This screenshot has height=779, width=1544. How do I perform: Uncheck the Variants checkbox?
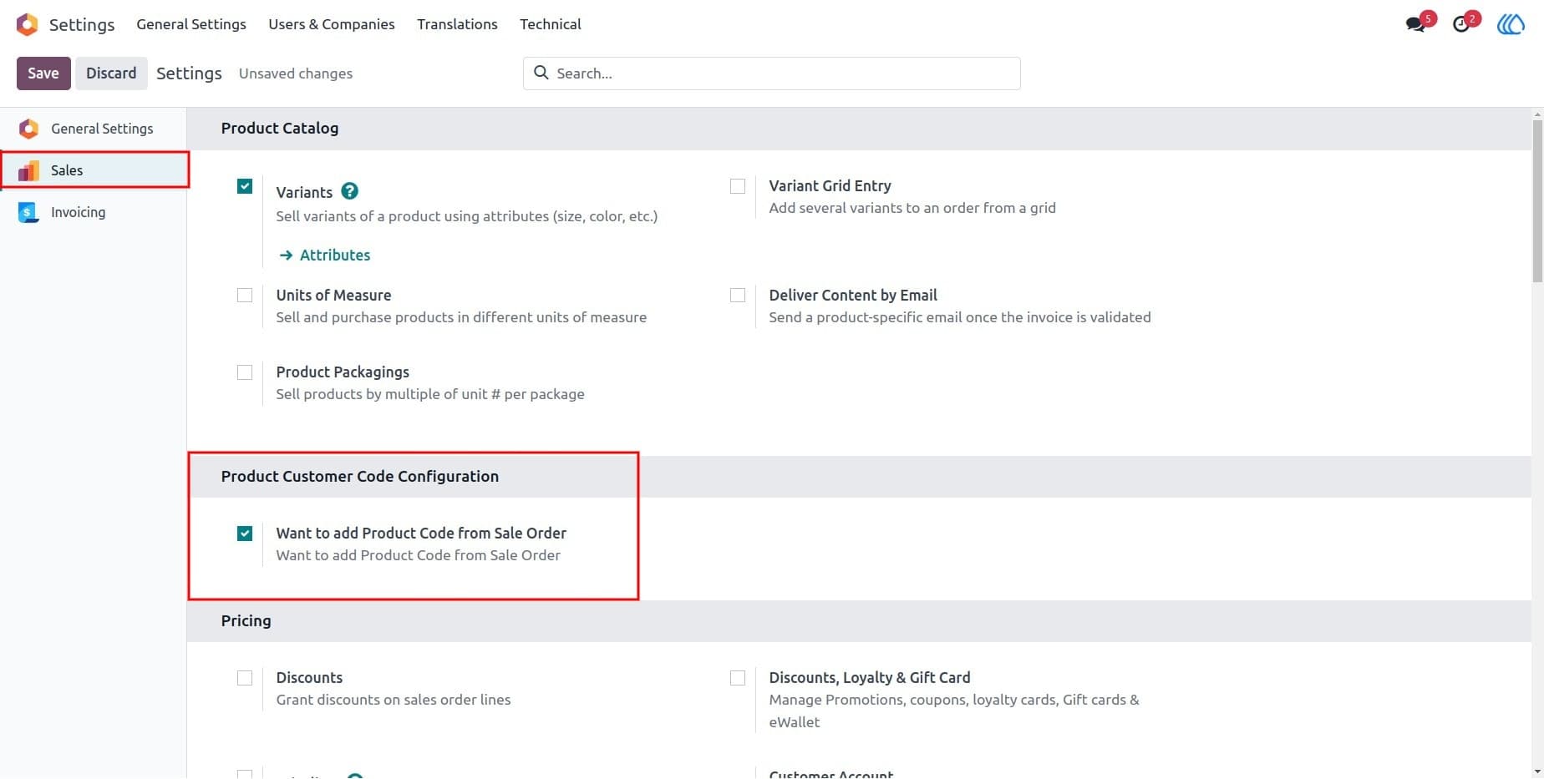(245, 186)
